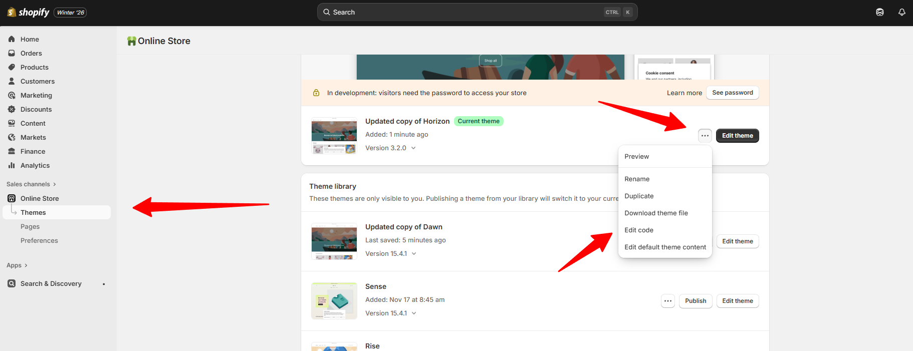Click the Search & Discovery app icon
This screenshot has height=351, width=913.
pos(12,283)
